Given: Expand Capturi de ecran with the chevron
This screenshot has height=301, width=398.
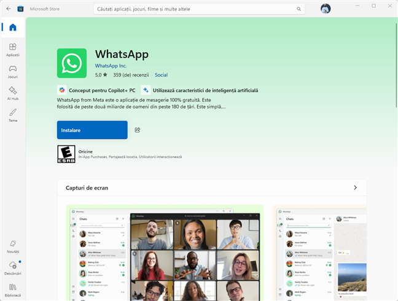Looking at the screenshot, I should pyautogui.click(x=355, y=188).
